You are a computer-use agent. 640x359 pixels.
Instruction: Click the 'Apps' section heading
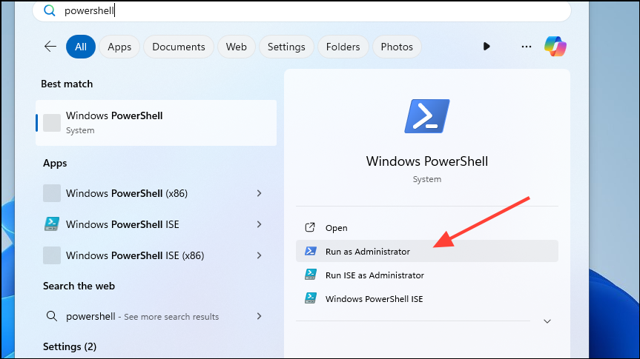(55, 164)
